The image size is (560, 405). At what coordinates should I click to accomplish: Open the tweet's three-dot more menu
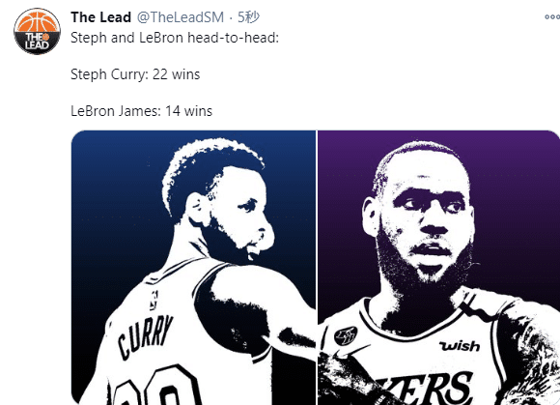[x=551, y=16]
